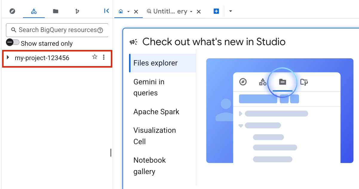The width and height of the screenshot is (359, 189).
Task: Toggle Show starred only switch
Action: click(x=13, y=42)
